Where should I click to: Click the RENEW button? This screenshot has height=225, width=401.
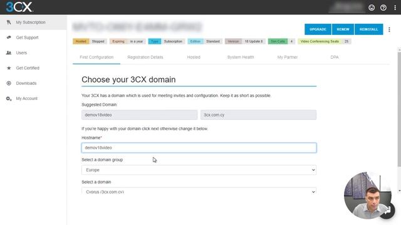click(343, 29)
